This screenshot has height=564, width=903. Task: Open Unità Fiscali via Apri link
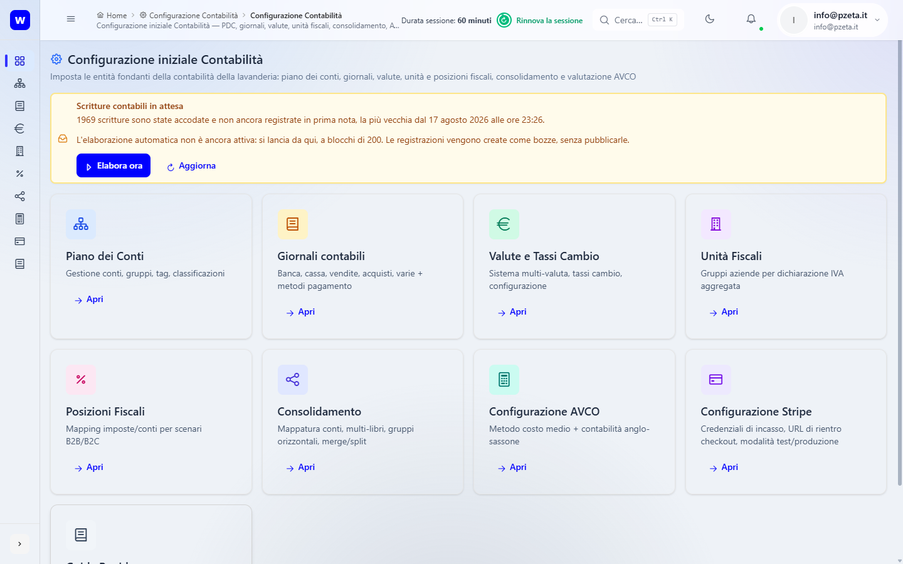click(724, 312)
